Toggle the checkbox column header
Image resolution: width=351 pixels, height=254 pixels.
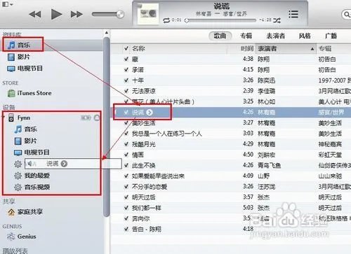click(x=126, y=48)
